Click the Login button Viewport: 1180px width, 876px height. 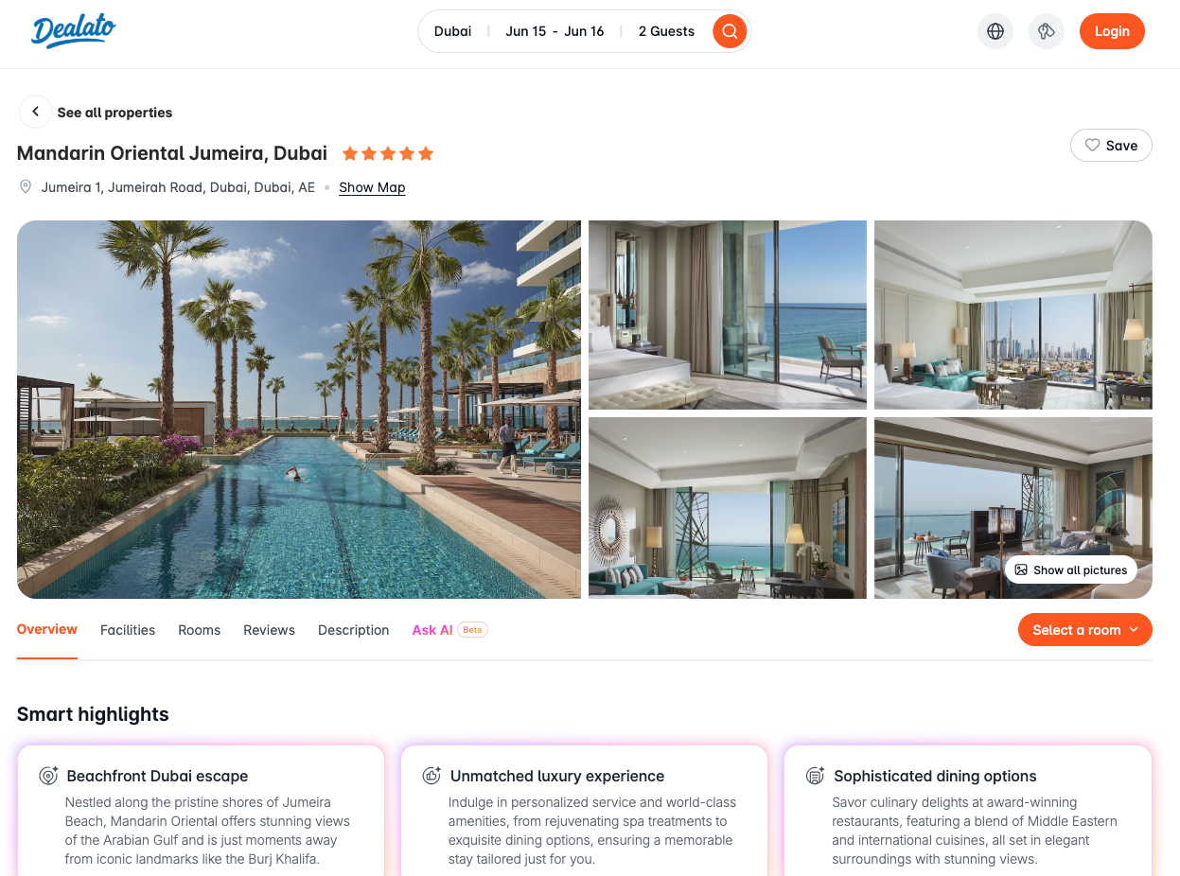(x=1112, y=31)
